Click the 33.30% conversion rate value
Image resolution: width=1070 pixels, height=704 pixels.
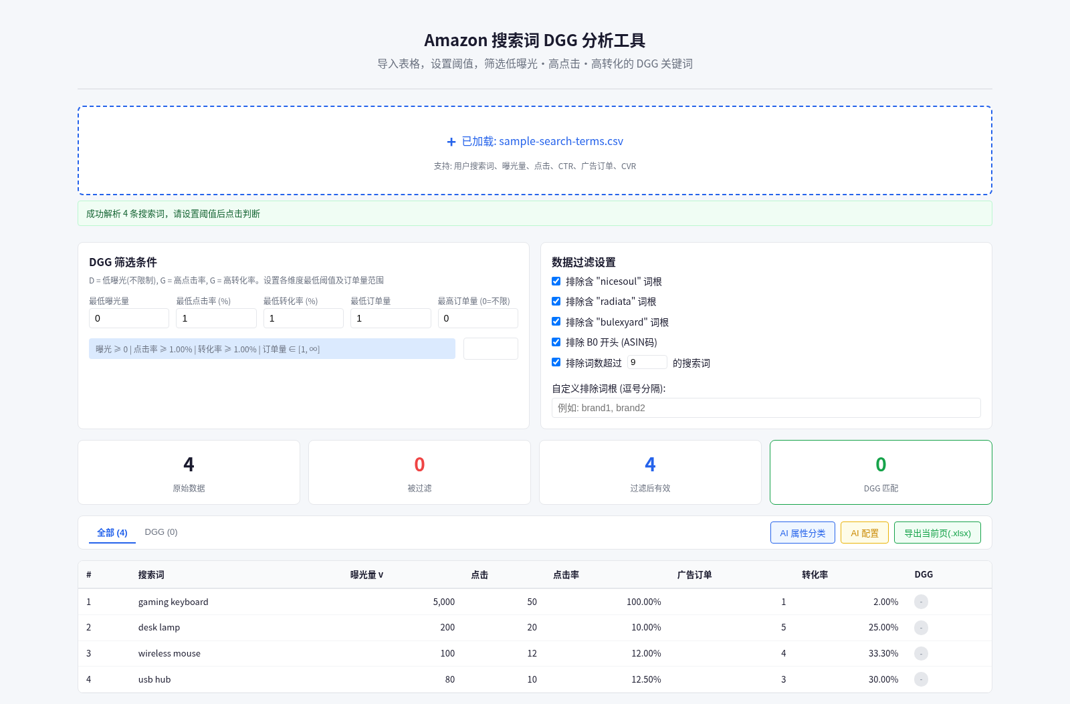pyautogui.click(x=883, y=654)
